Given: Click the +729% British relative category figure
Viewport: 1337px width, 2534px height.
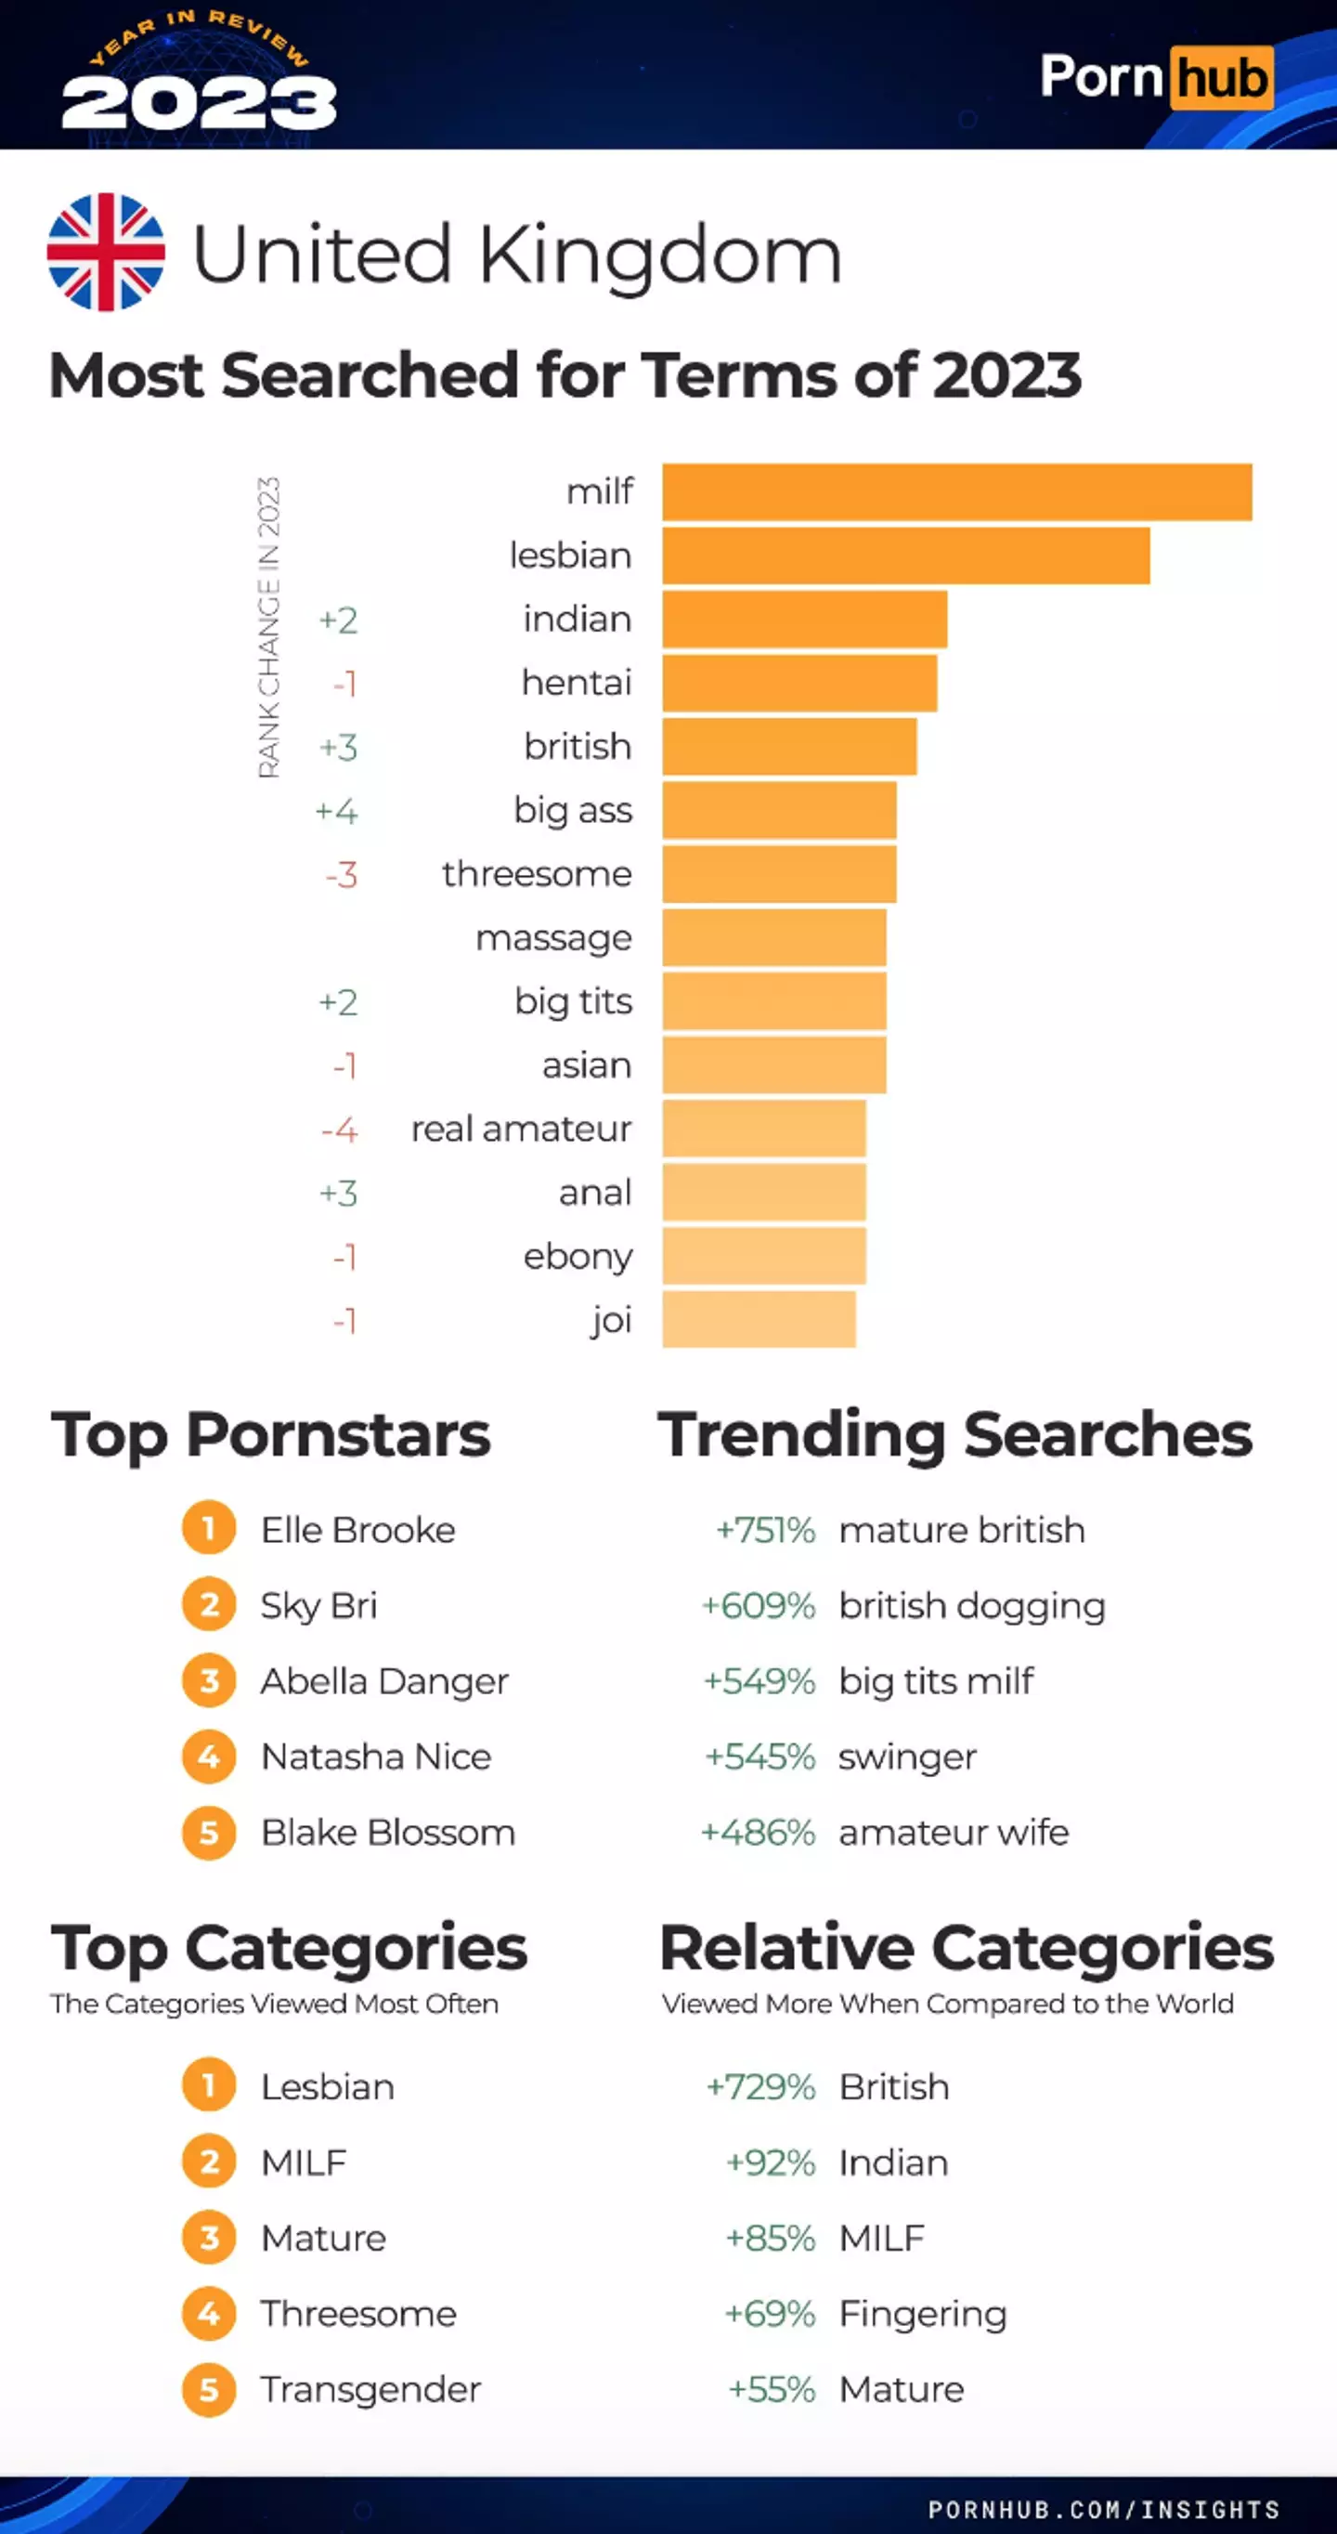Looking at the screenshot, I should tap(761, 2086).
